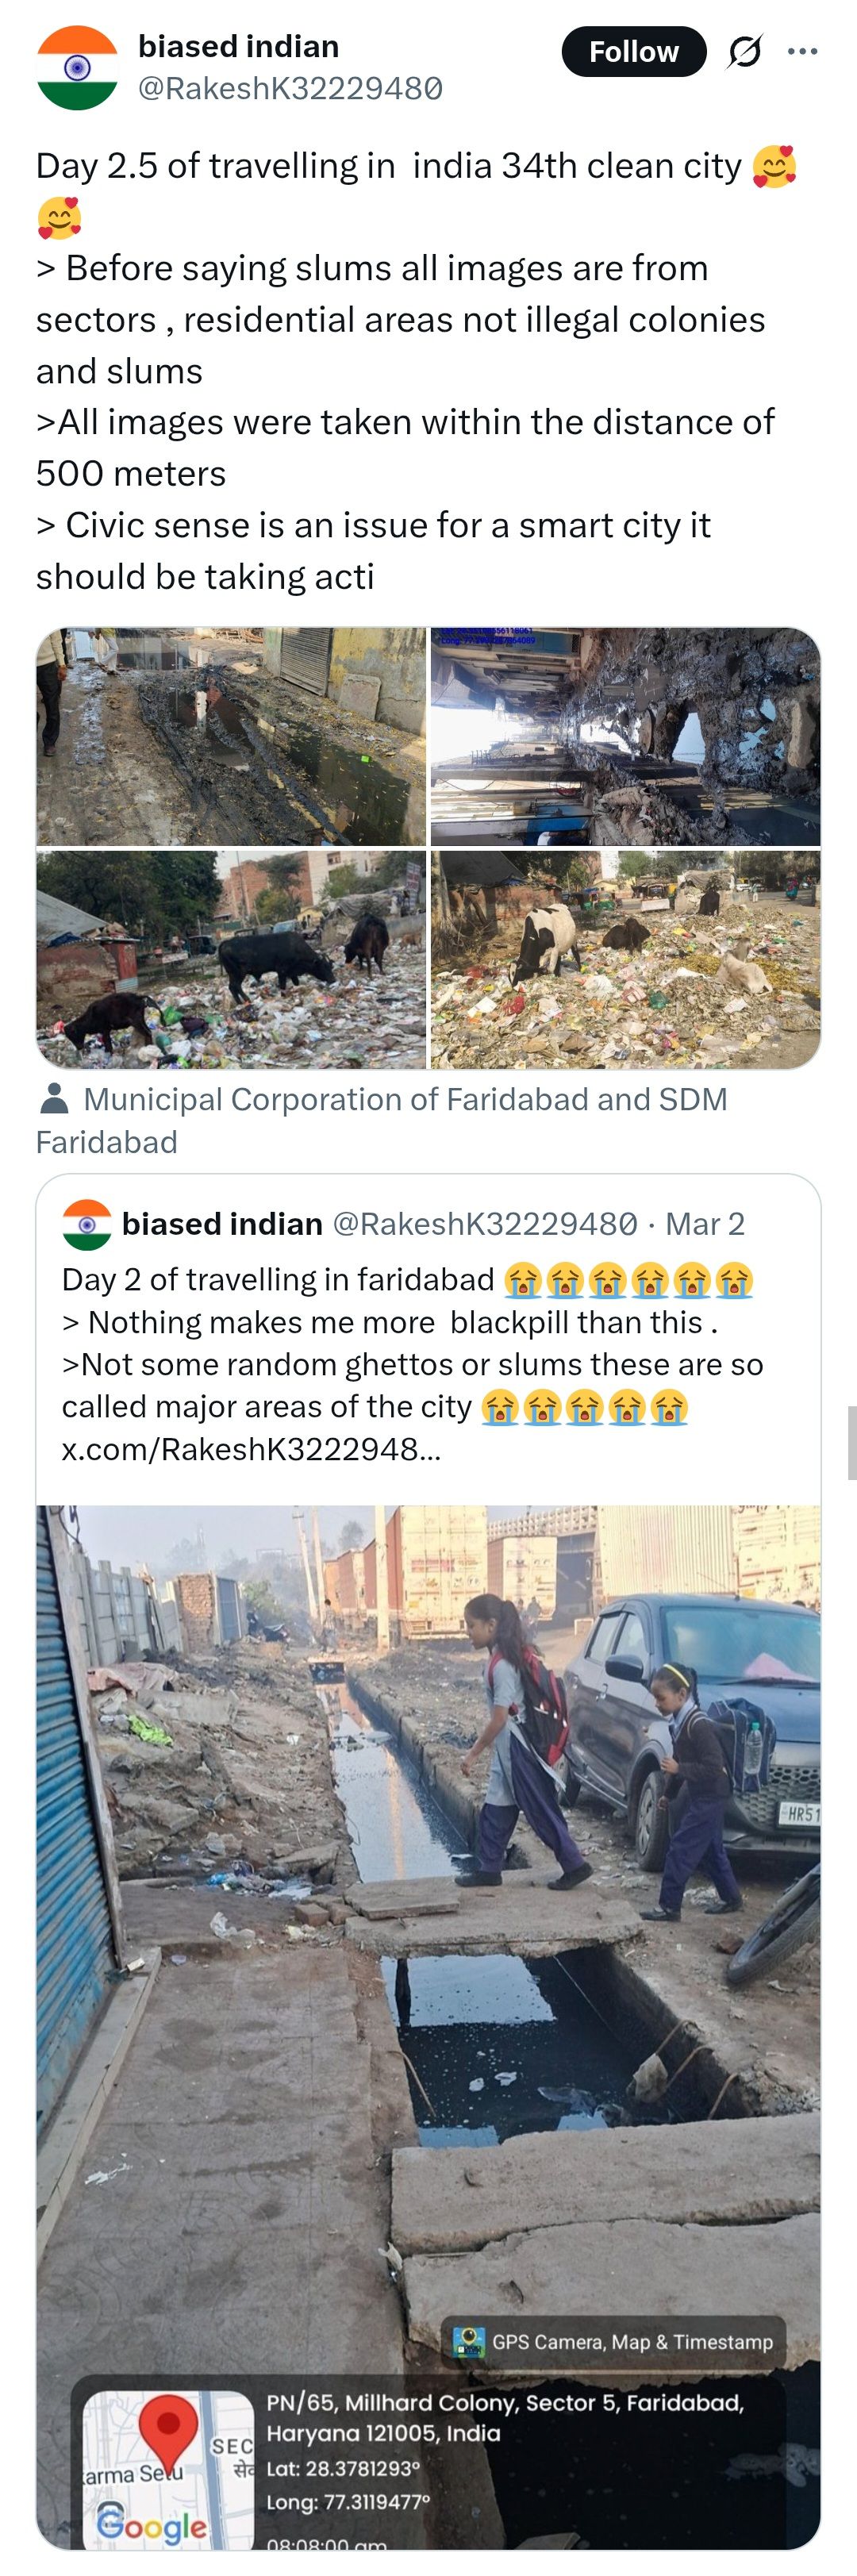Viewport: 857px width, 2576px height.
Task: Open the bottom-right photo with the white cow
Action: [x=625, y=959]
